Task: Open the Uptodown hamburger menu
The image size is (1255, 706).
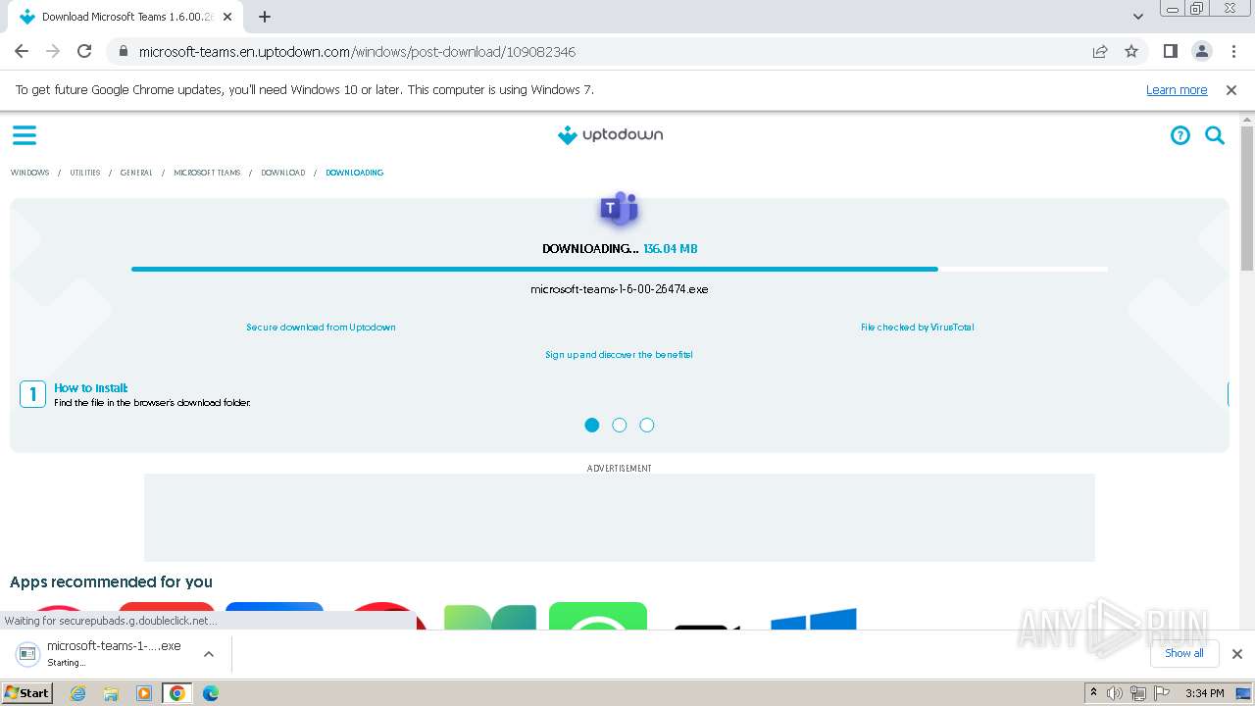Action: (x=25, y=135)
